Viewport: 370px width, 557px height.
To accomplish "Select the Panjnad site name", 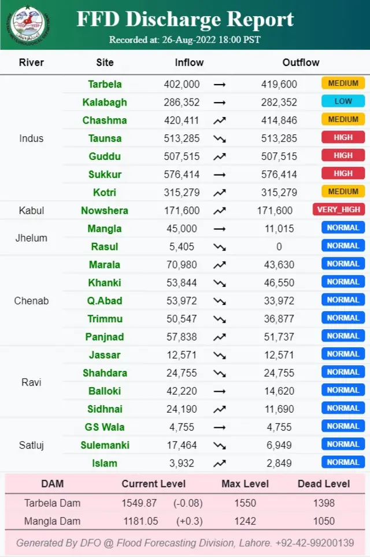I will point(105,337).
